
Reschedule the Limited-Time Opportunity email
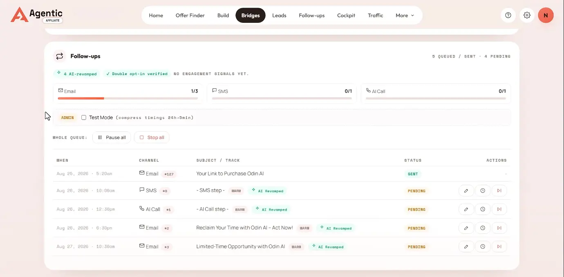[483, 246]
